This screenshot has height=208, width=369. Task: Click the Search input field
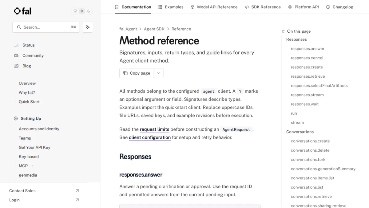[x=46, y=27]
